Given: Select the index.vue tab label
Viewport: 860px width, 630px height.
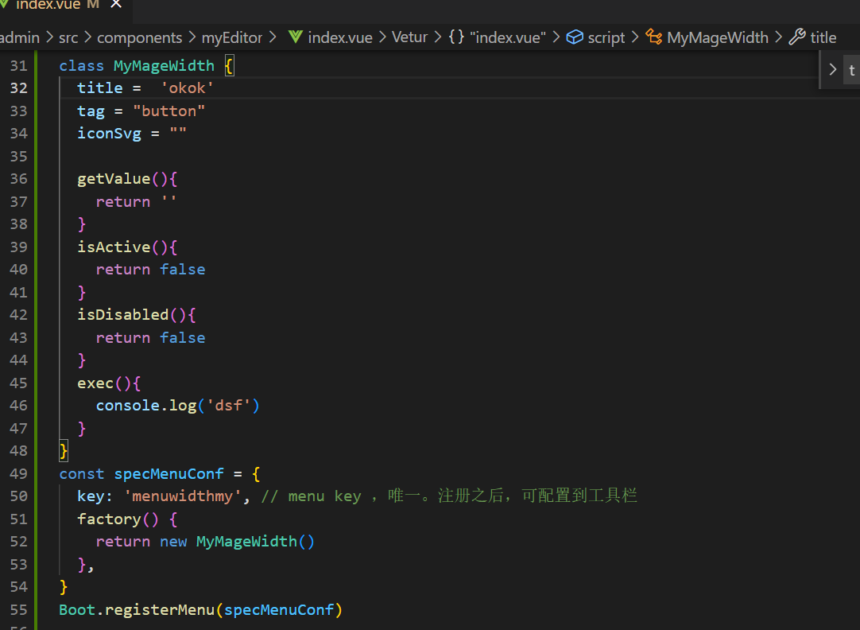Looking at the screenshot, I should pos(48,5).
